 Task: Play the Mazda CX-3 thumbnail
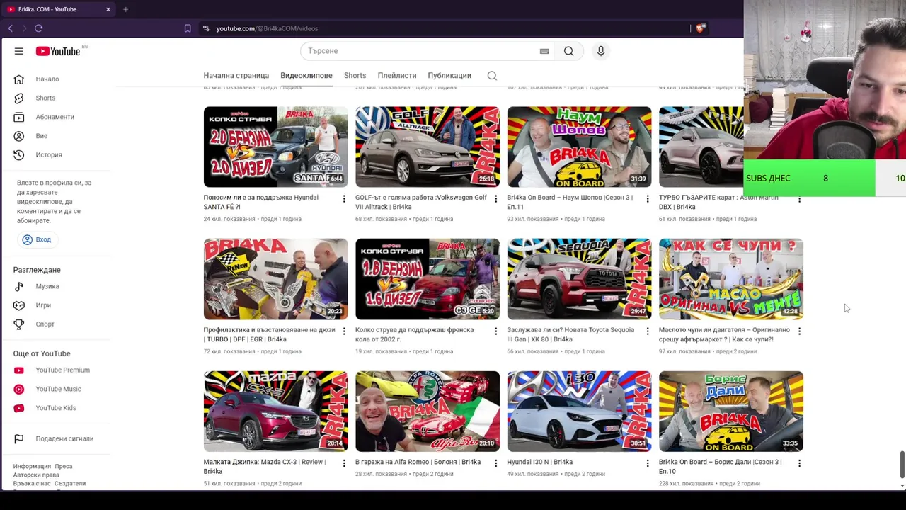[x=275, y=412]
